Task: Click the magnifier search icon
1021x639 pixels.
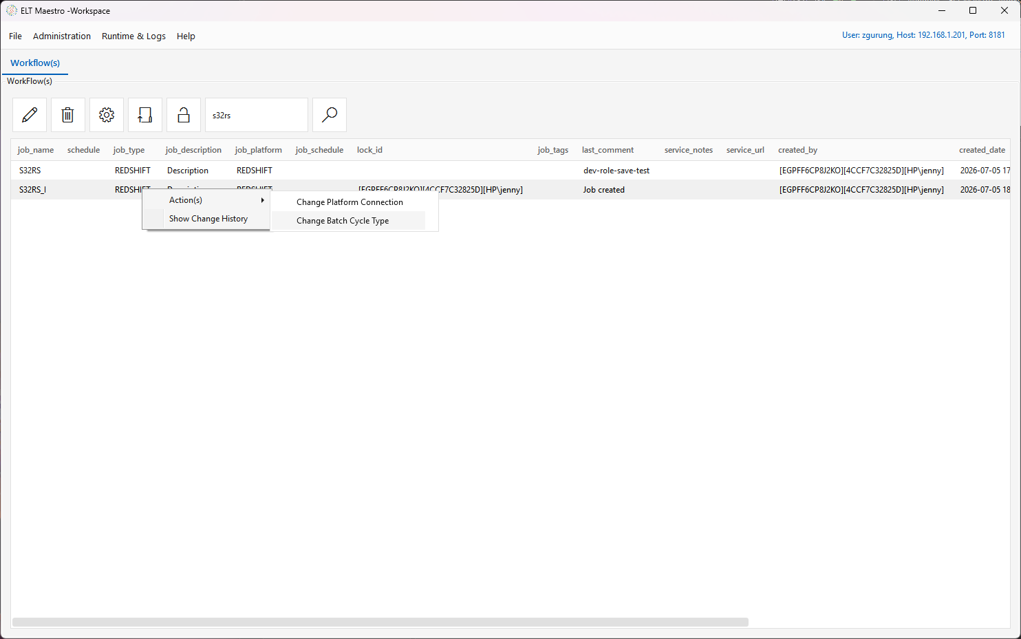Action: tap(330, 115)
